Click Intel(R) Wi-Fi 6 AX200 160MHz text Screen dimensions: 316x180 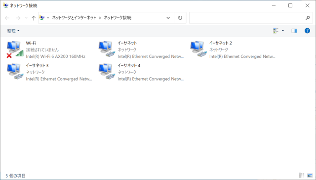[x=55, y=56]
